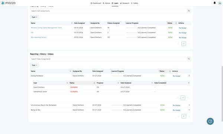Image resolution: width=223 pixels, height=134 pixels.
Task: Go to the Research tab
Action: click(125, 3)
